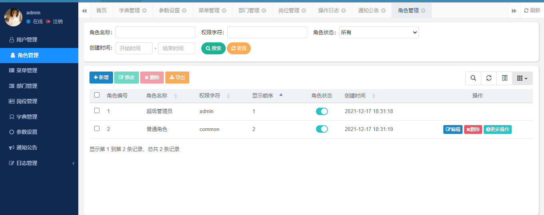544x215 pixels.
Task: Expand the 日志管理 sidebar menu
Action: pos(39,163)
